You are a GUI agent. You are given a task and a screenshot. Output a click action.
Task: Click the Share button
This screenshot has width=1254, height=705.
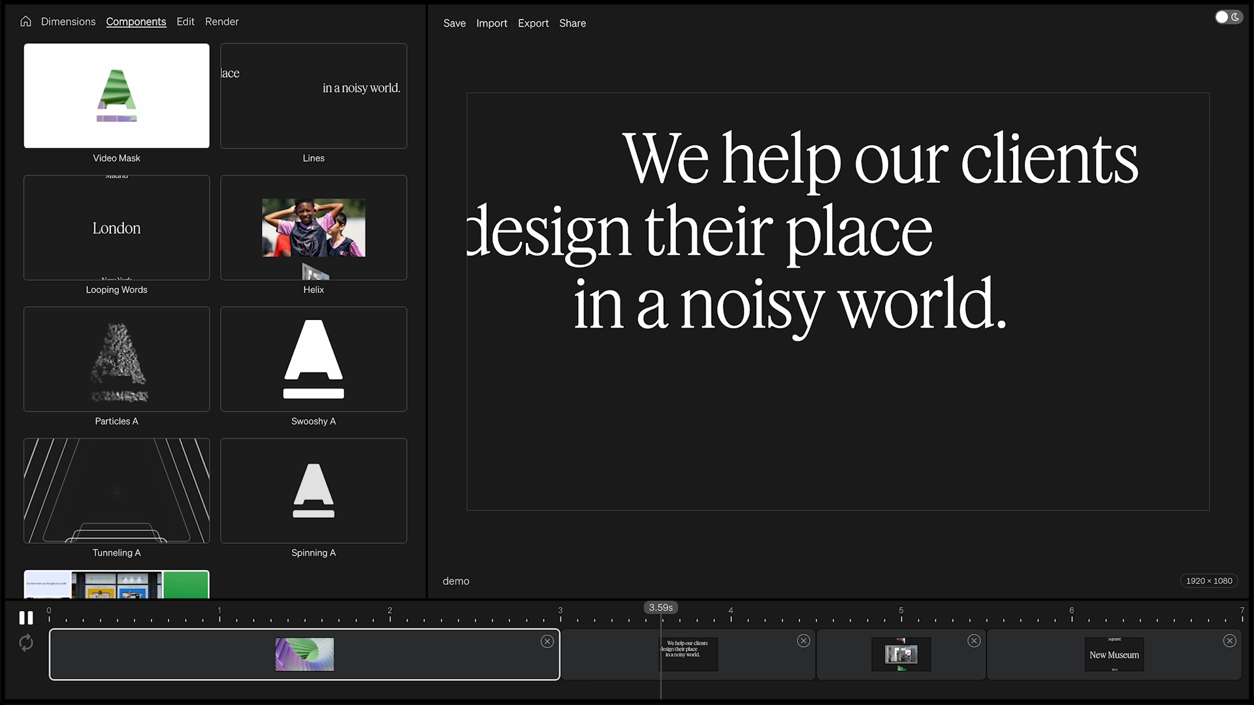(572, 23)
